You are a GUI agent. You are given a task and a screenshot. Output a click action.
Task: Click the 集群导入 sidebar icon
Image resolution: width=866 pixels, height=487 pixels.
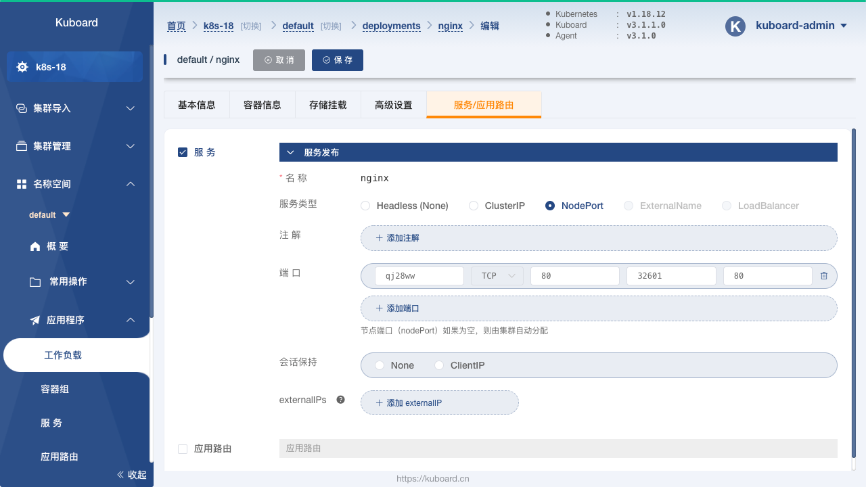pyautogui.click(x=22, y=108)
